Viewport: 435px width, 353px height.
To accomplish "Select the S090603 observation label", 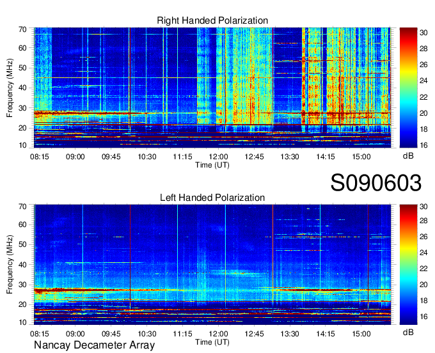I will click(376, 183).
